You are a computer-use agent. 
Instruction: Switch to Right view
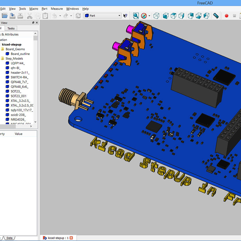point(181,16)
